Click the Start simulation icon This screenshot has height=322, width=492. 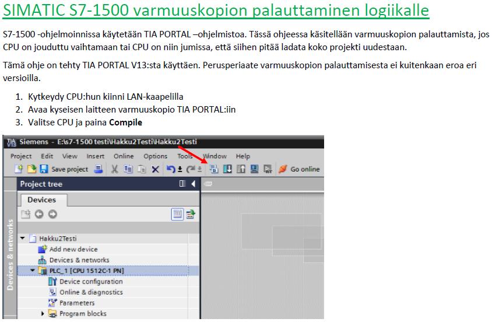click(x=255, y=169)
